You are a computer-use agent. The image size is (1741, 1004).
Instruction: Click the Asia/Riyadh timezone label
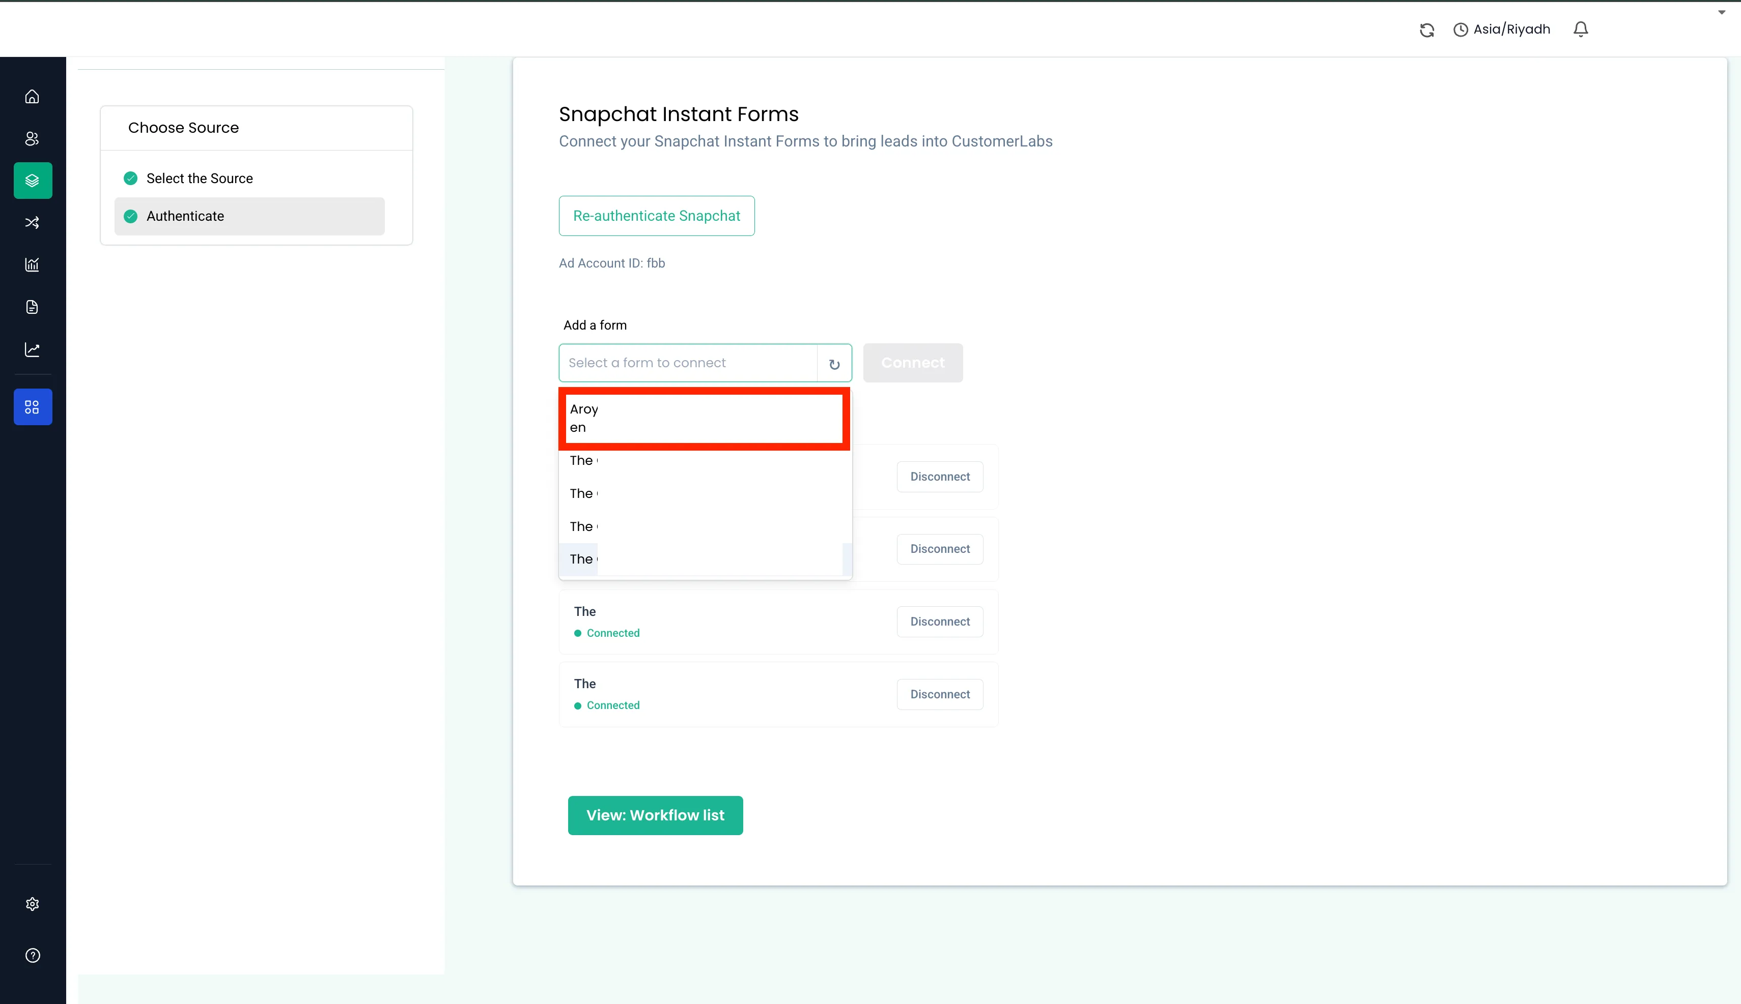point(1511,29)
